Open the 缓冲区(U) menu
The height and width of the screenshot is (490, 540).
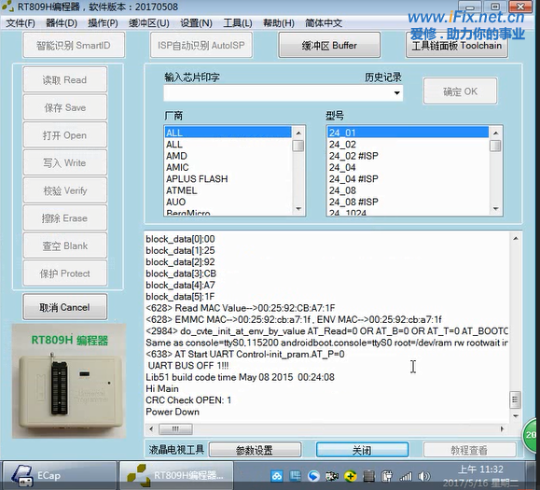click(149, 23)
